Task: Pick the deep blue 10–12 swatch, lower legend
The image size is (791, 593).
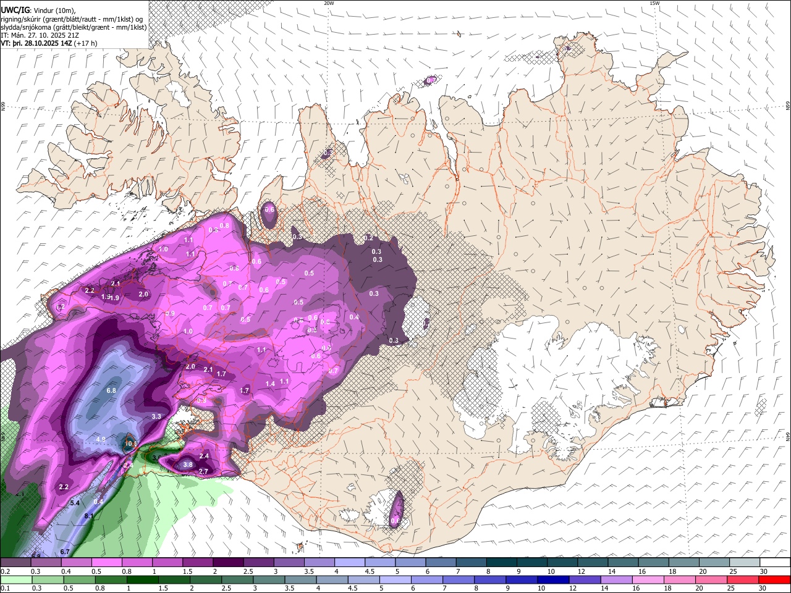Action: coord(553,579)
